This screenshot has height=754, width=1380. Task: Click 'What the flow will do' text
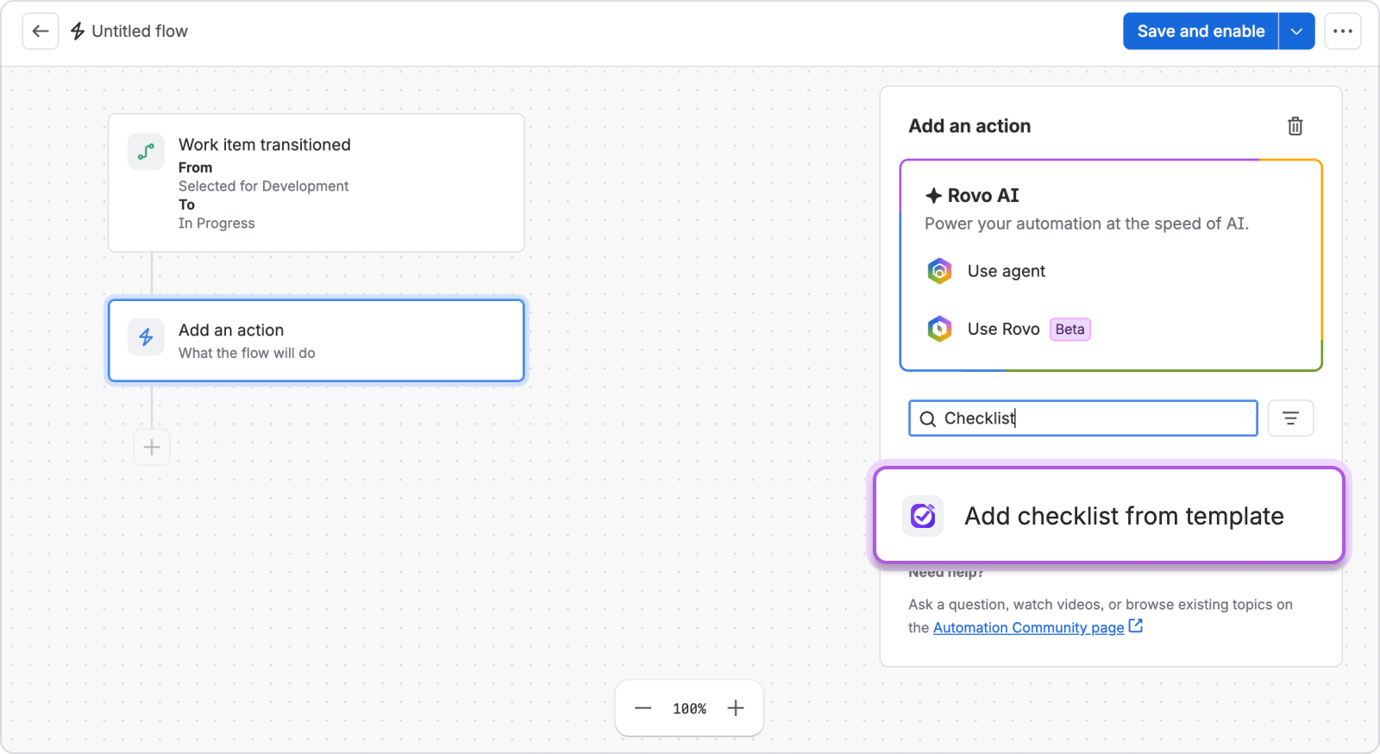(x=247, y=353)
